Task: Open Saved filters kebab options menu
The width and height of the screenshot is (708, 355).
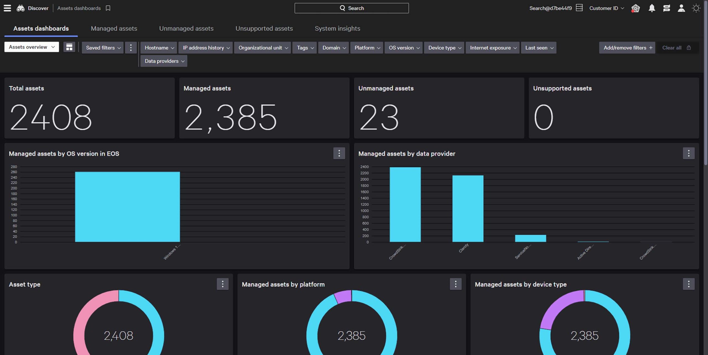Action: click(x=131, y=48)
